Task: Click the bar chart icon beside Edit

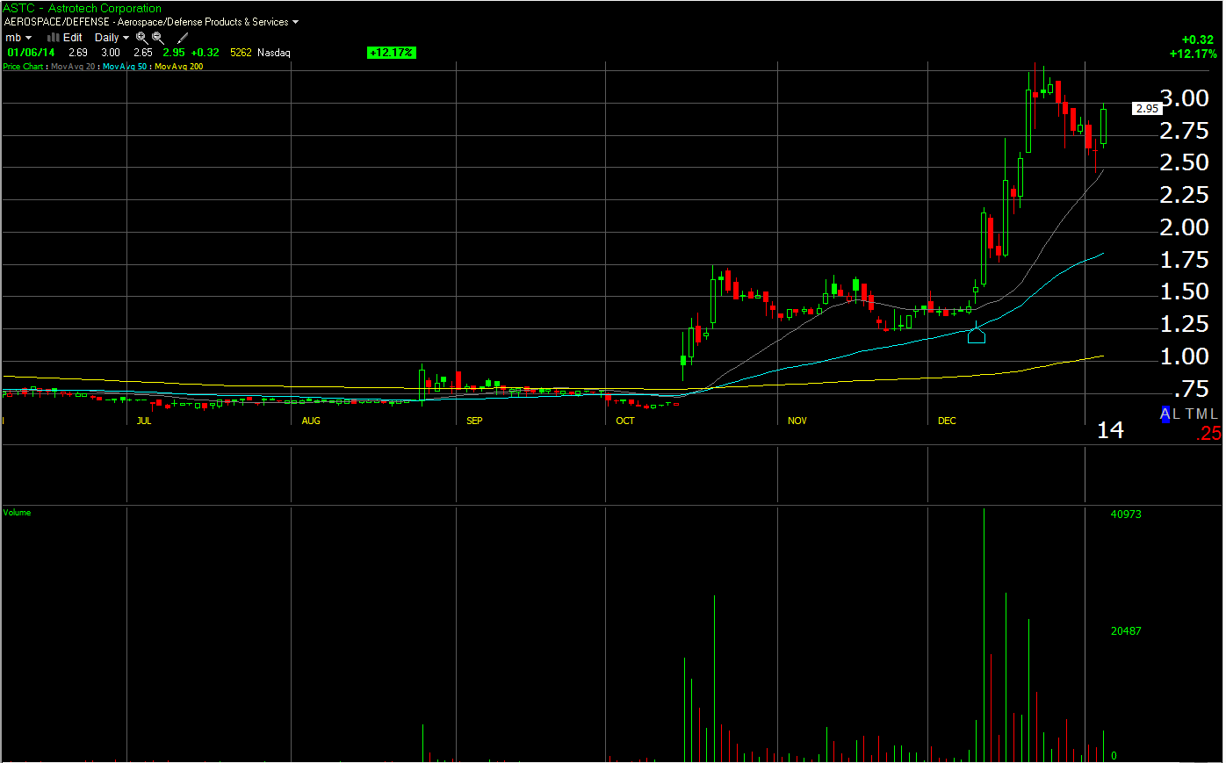Action: click(53, 38)
